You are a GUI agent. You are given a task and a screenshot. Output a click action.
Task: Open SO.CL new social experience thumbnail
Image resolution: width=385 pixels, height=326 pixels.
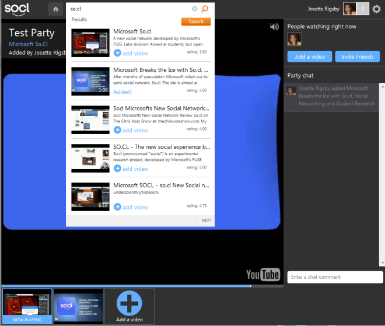click(x=90, y=159)
